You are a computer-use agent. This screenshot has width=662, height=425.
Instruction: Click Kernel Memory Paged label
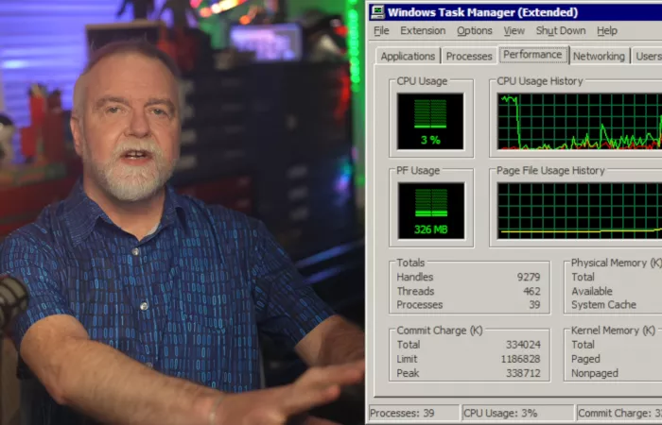coord(585,359)
